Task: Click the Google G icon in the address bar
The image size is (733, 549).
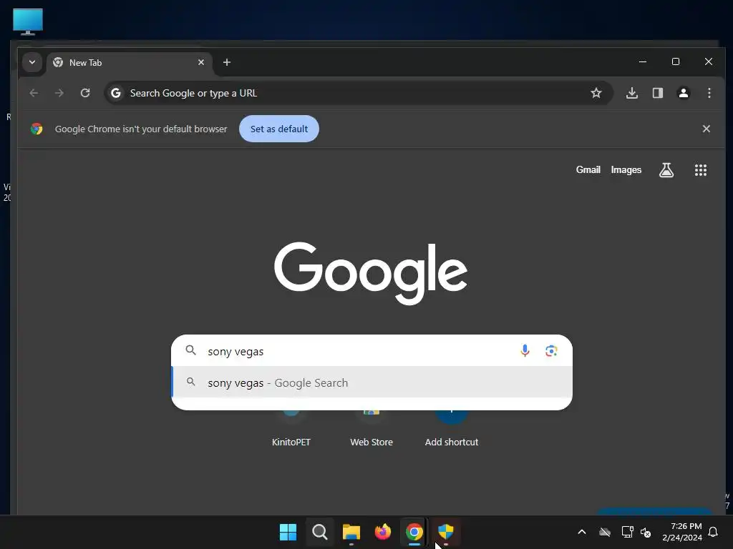Action: coord(116,93)
